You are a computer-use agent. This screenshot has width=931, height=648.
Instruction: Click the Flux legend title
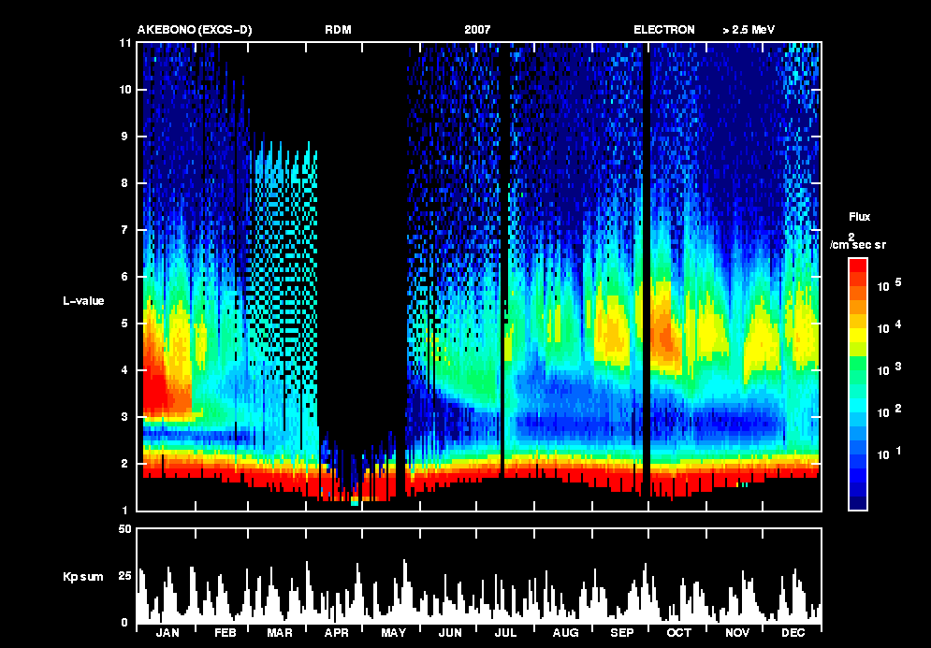(859, 217)
